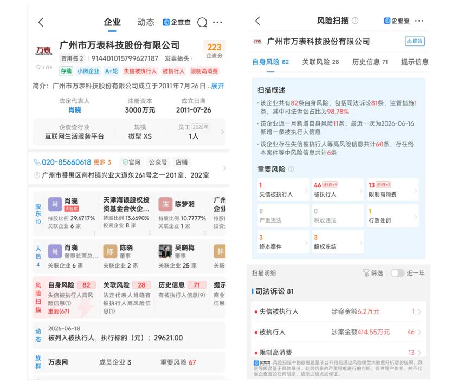Tap 肖晓 董事长 personnel avatar

tap(55, 251)
